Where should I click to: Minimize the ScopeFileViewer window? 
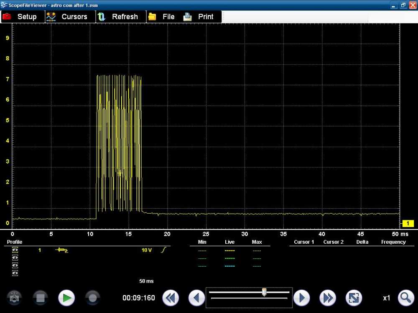click(394, 5)
